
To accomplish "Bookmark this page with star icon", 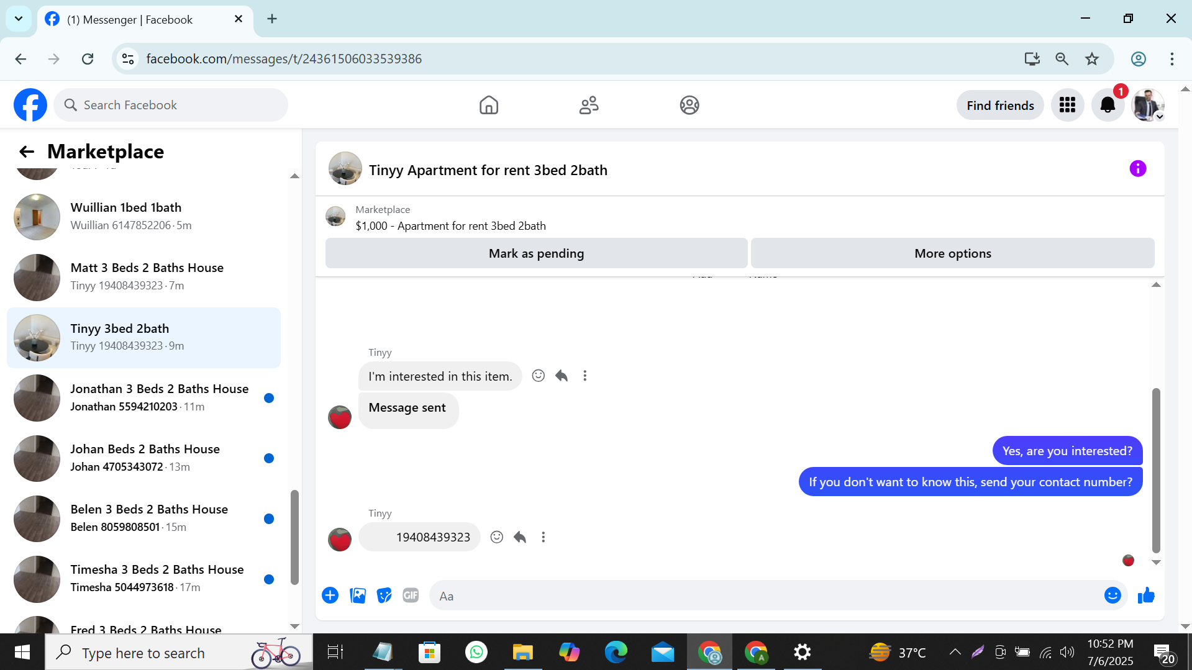I will tap(1092, 59).
